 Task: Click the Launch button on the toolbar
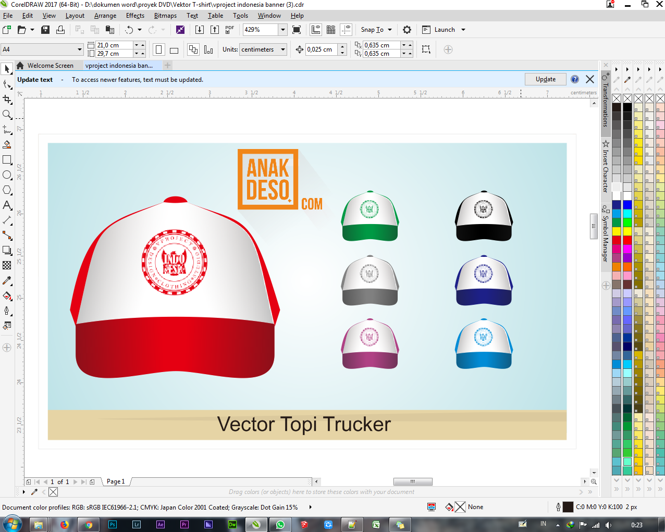coord(444,30)
